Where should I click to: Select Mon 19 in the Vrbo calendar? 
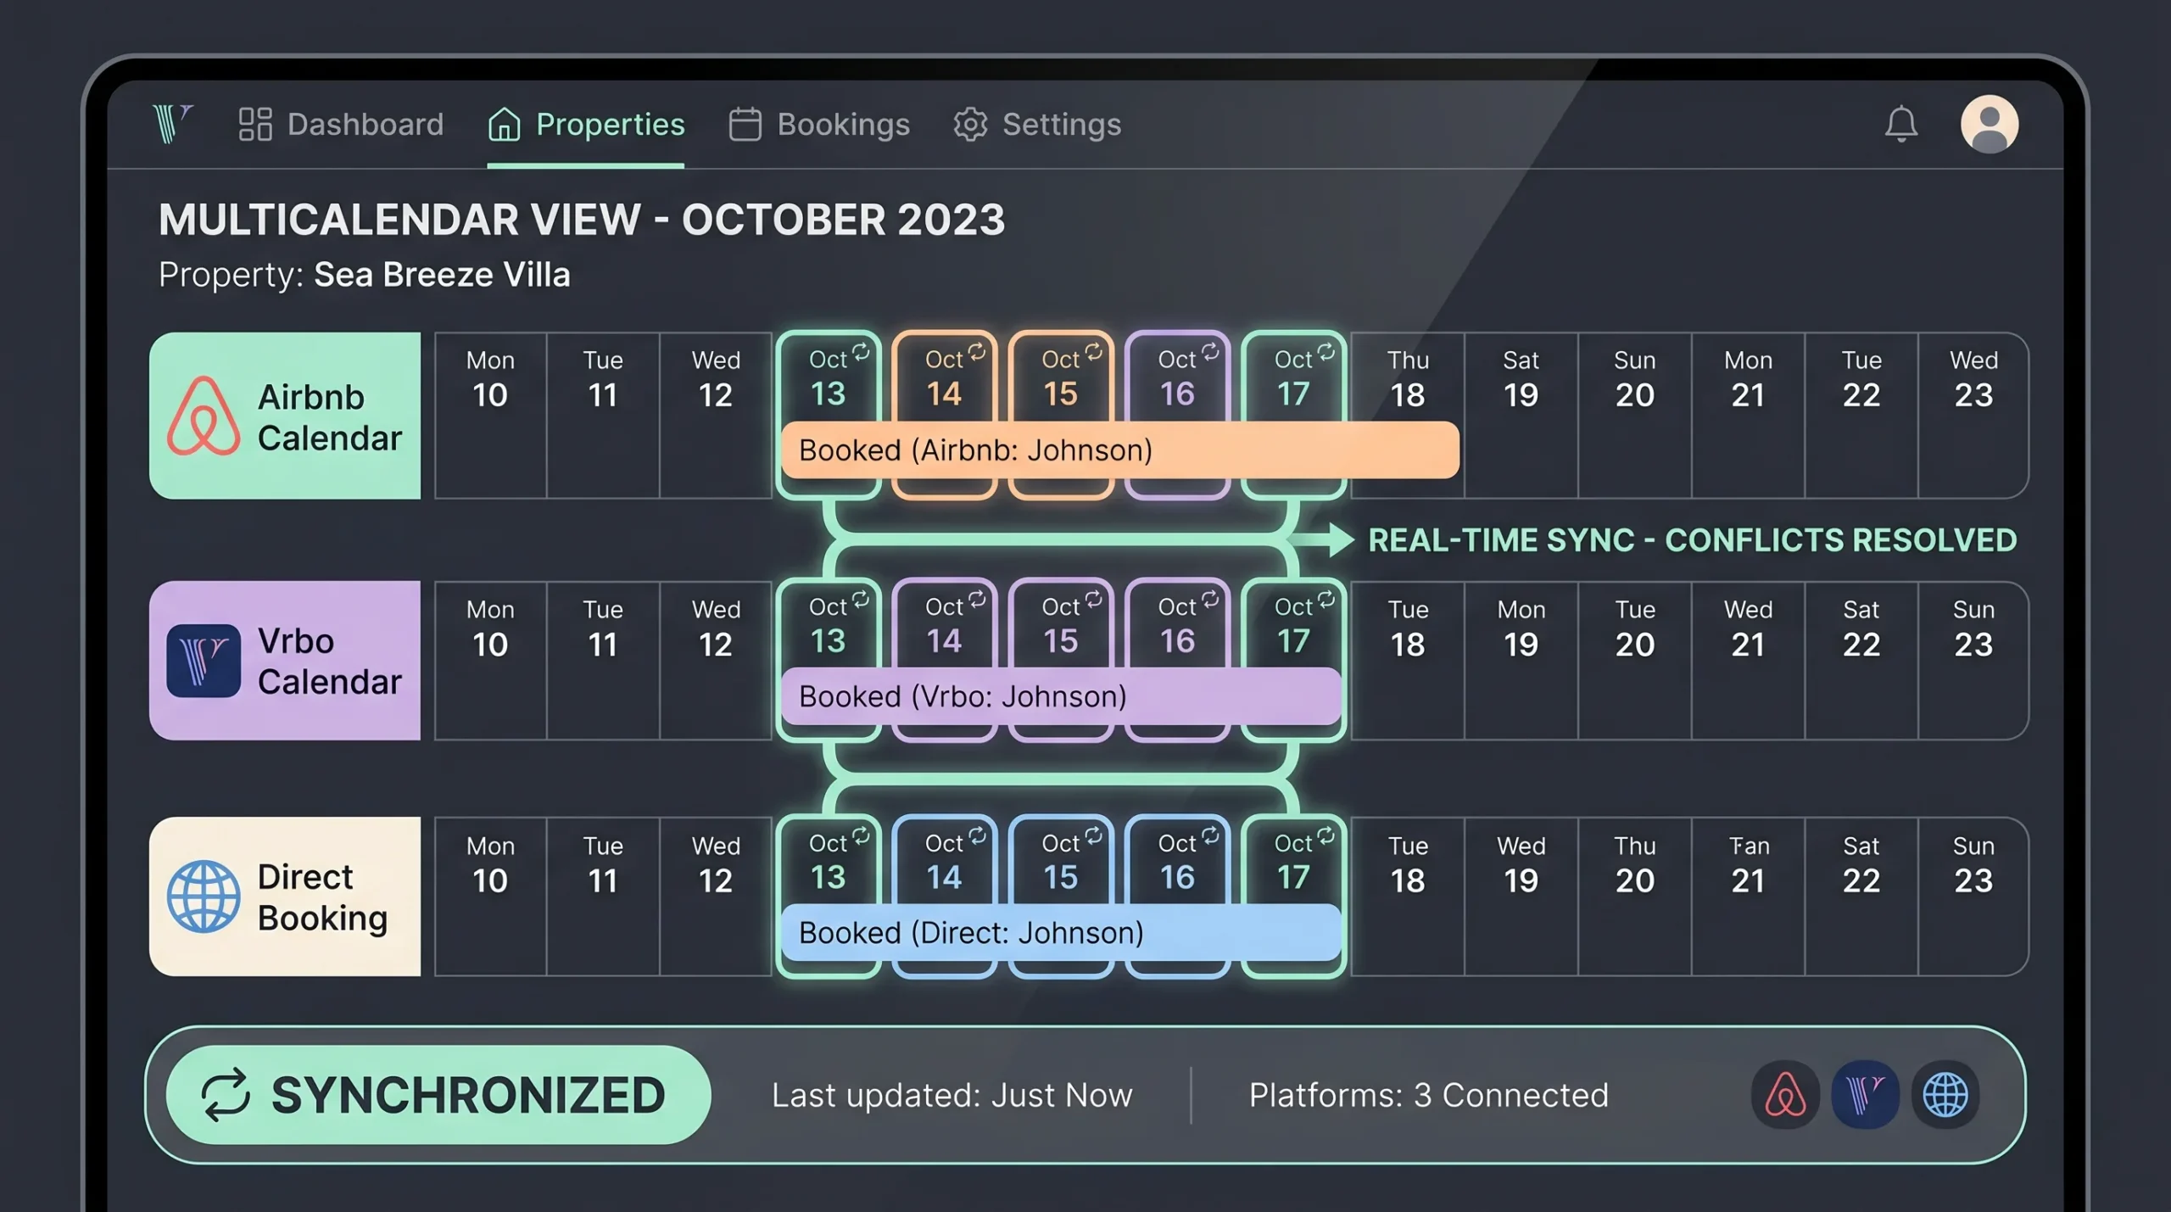[1521, 661]
